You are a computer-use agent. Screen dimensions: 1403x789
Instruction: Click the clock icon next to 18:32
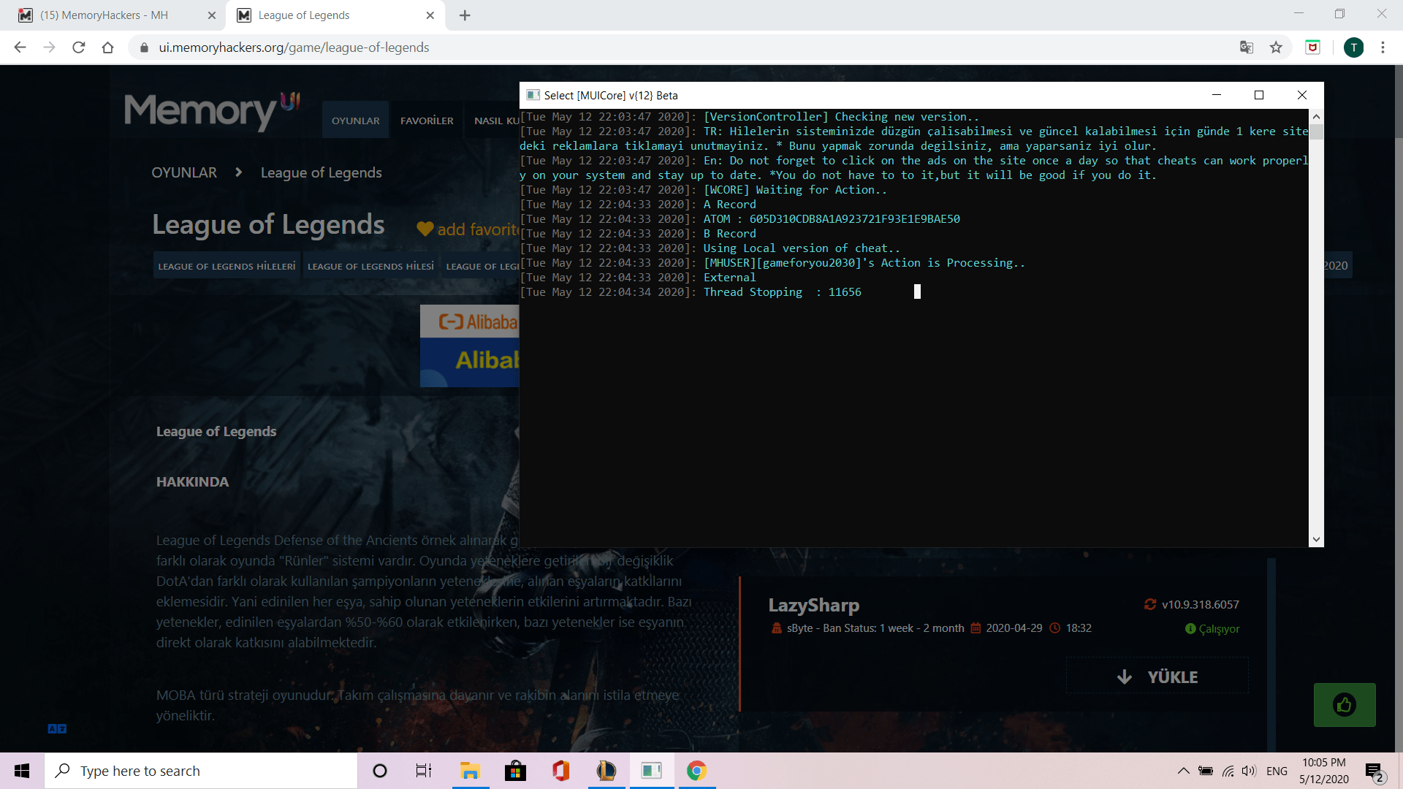pyautogui.click(x=1055, y=628)
